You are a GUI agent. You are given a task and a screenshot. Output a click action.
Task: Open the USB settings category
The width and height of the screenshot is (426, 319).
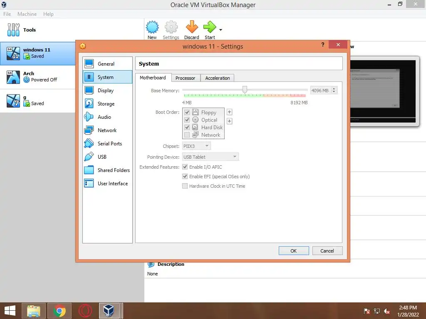(x=107, y=157)
